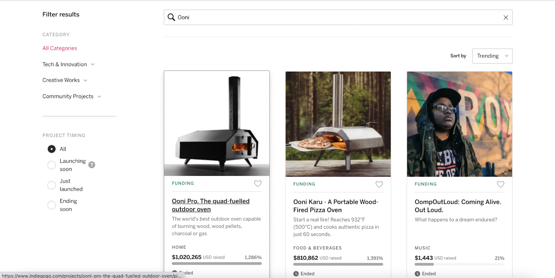The width and height of the screenshot is (555, 278).
Task: Click FUNDING label on Ooni Pro card
Action: pyautogui.click(x=183, y=183)
